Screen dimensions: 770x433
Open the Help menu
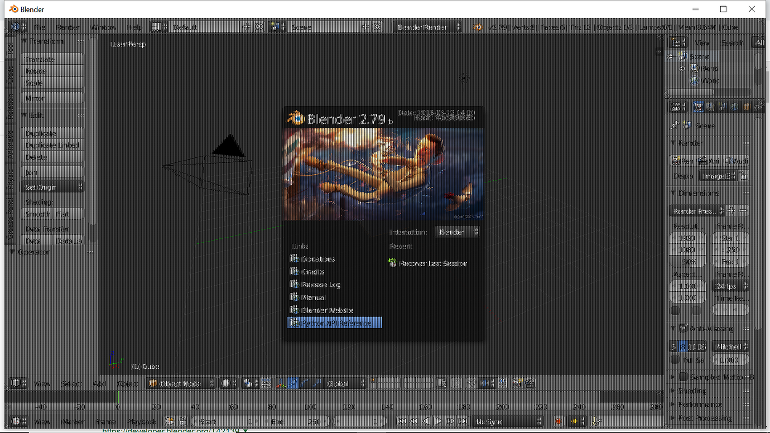pyautogui.click(x=134, y=27)
